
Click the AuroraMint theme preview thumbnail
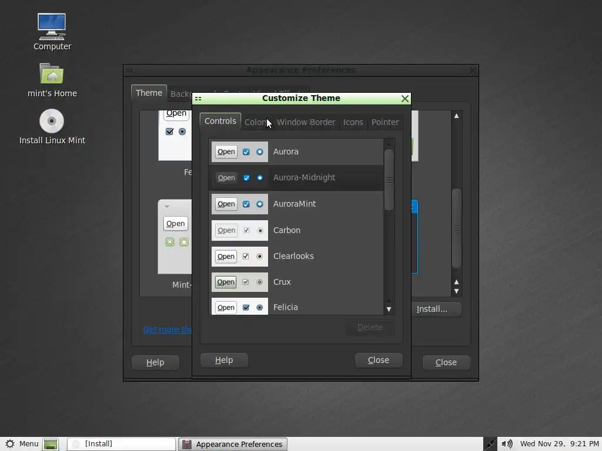pyautogui.click(x=240, y=204)
